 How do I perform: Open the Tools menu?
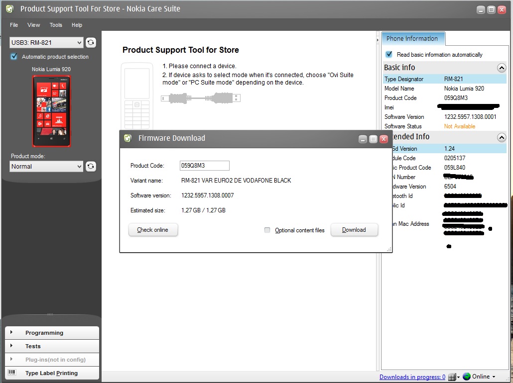tap(56, 25)
